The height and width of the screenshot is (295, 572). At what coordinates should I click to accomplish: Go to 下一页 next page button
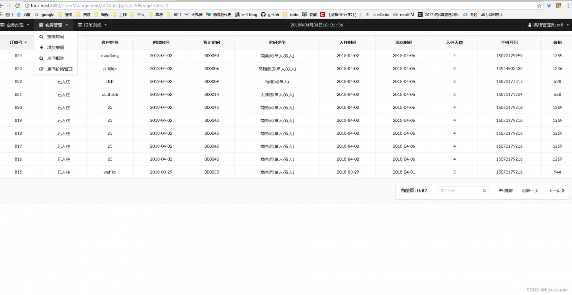click(x=556, y=191)
